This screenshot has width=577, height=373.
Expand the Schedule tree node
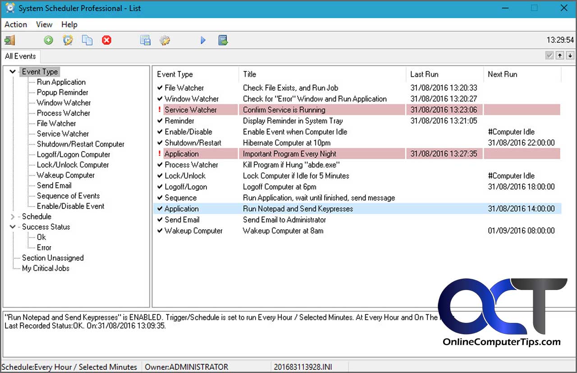tap(13, 216)
